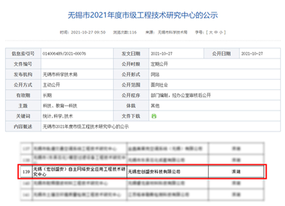Screen dimensions: 285x206
Task: Click the 文件下载 label cell
Action: pyautogui.click(x=131, y=116)
